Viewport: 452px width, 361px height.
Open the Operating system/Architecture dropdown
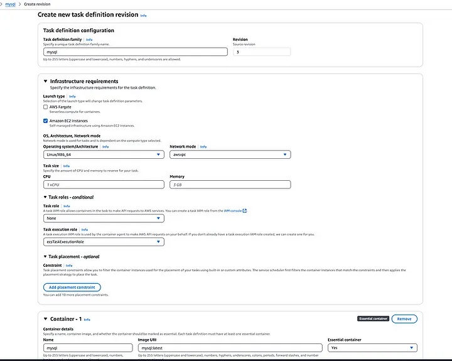[104, 154]
